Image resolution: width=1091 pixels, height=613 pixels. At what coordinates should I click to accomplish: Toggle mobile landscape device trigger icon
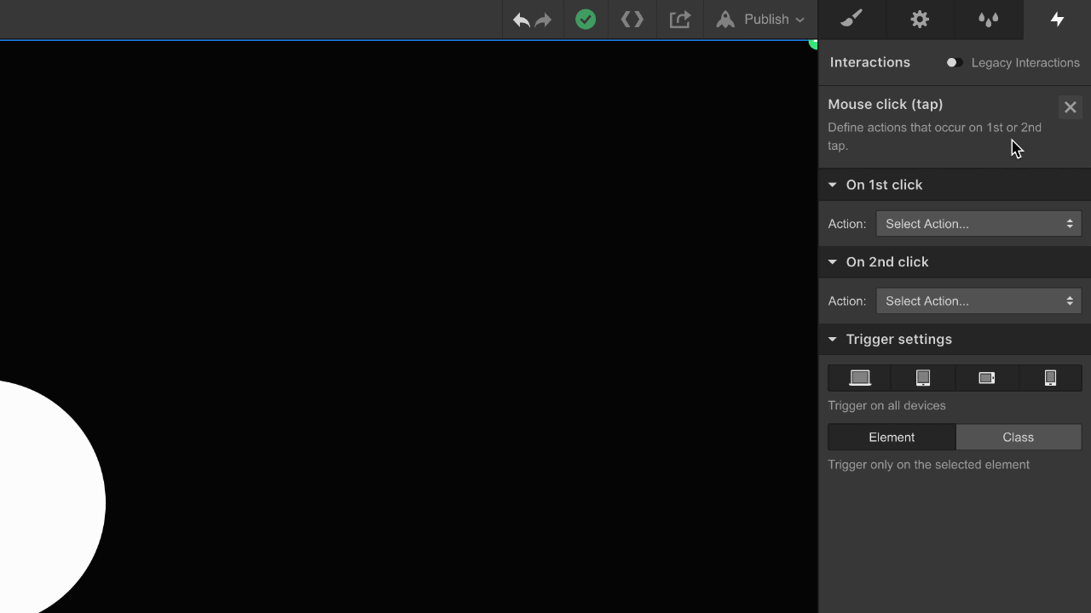pyautogui.click(x=987, y=378)
